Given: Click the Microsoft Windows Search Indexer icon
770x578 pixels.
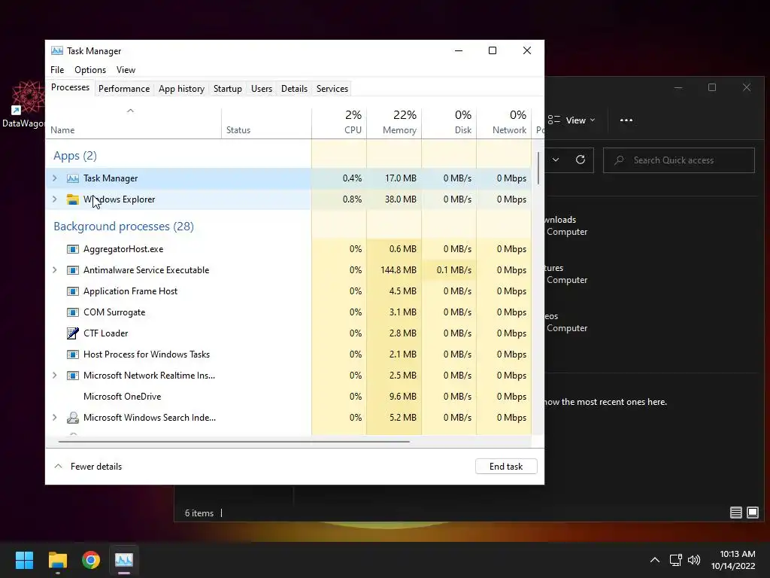Looking at the screenshot, I should click(73, 418).
